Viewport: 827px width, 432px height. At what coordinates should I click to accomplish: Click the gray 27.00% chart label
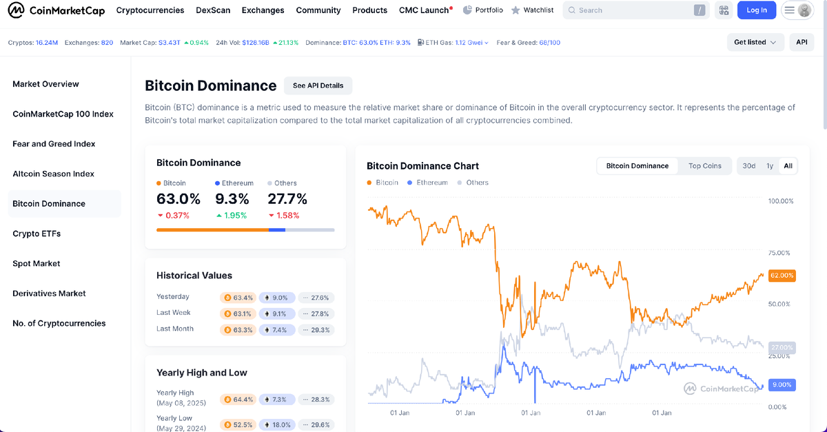point(782,347)
